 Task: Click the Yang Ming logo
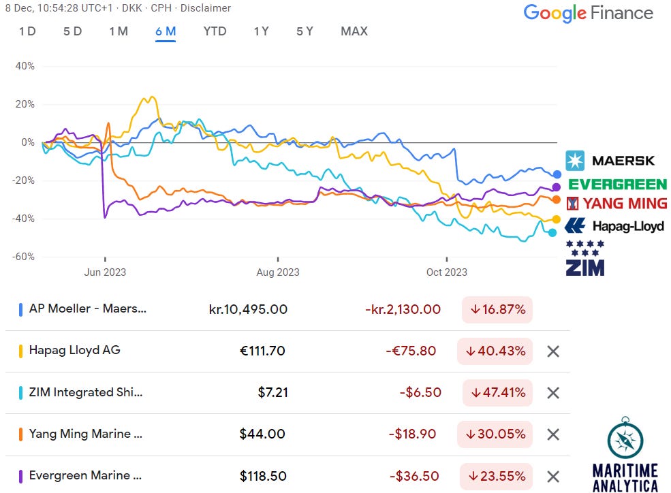click(x=617, y=204)
